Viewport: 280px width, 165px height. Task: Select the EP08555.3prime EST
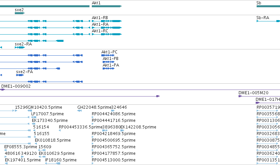5,150
